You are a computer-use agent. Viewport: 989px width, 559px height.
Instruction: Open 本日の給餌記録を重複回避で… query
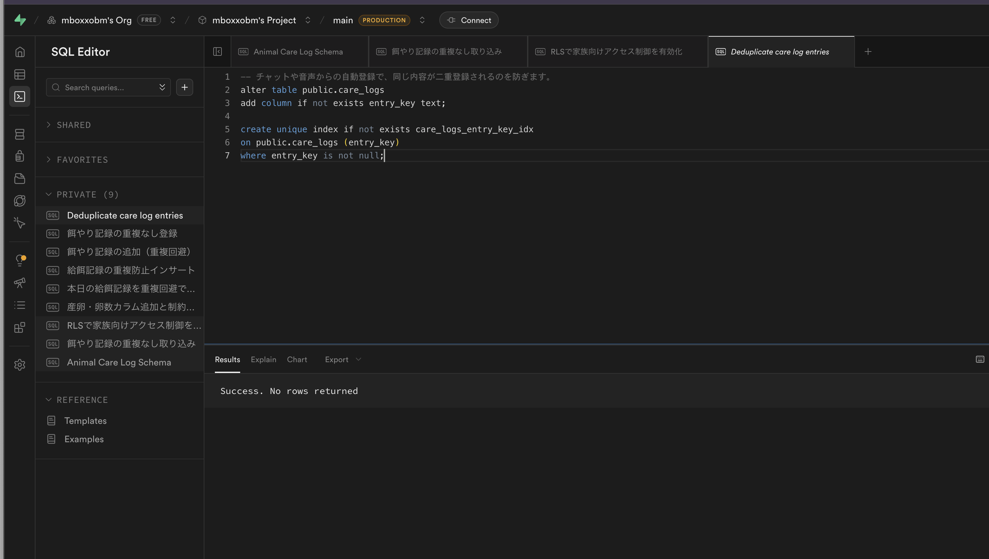point(120,289)
